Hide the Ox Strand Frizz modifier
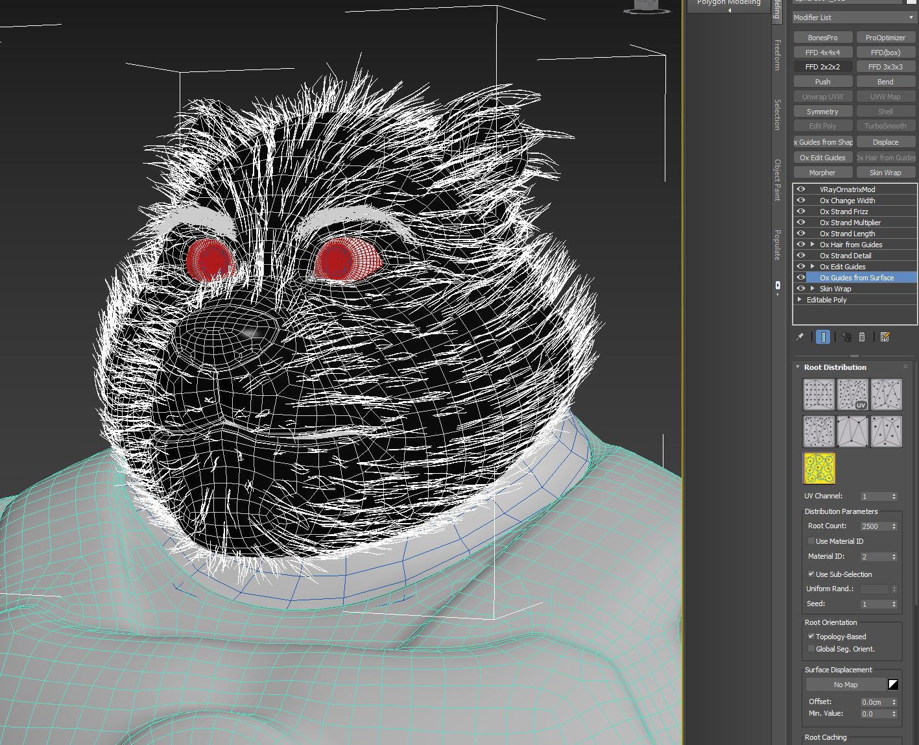 point(801,212)
